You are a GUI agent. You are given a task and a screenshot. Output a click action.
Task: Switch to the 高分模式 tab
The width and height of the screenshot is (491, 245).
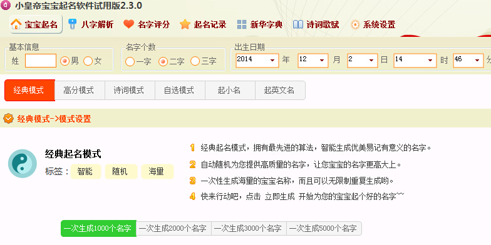(80, 90)
